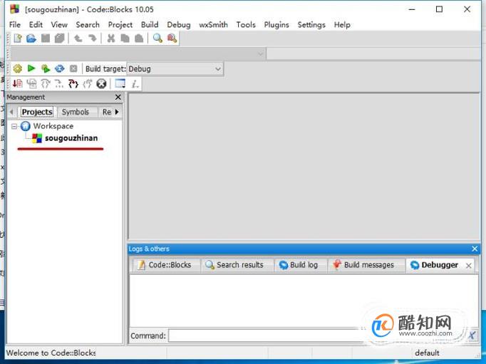Viewport: 486px width, 364px height.
Task: Click the debugger Command input field
Action: tap(317, 336)
